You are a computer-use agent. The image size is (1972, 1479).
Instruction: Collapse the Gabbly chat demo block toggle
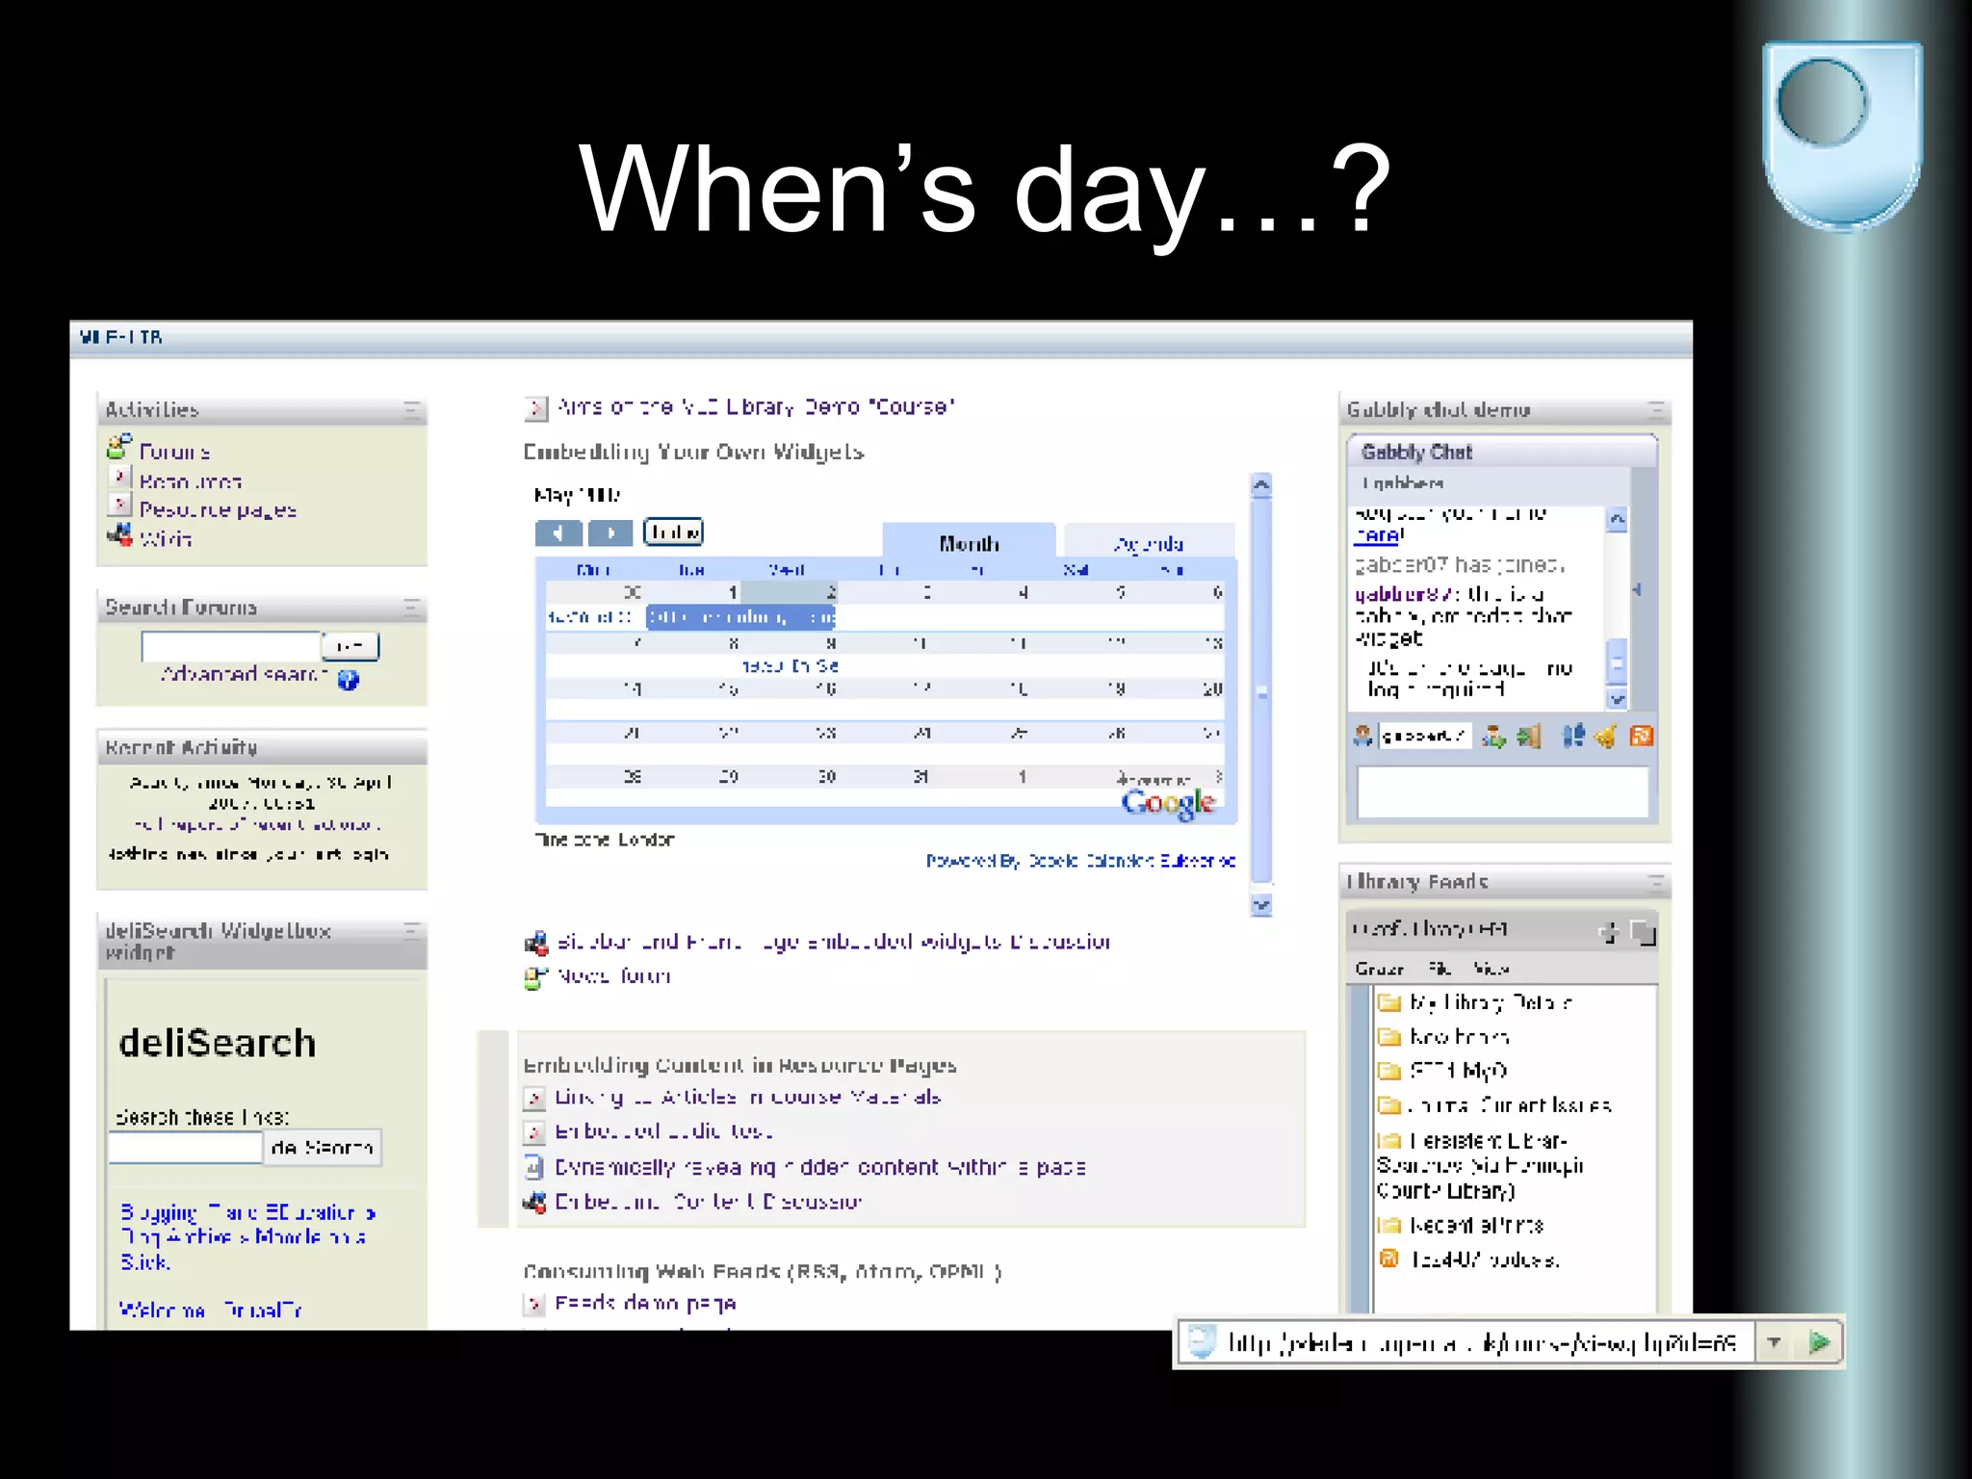(1655, 410)
